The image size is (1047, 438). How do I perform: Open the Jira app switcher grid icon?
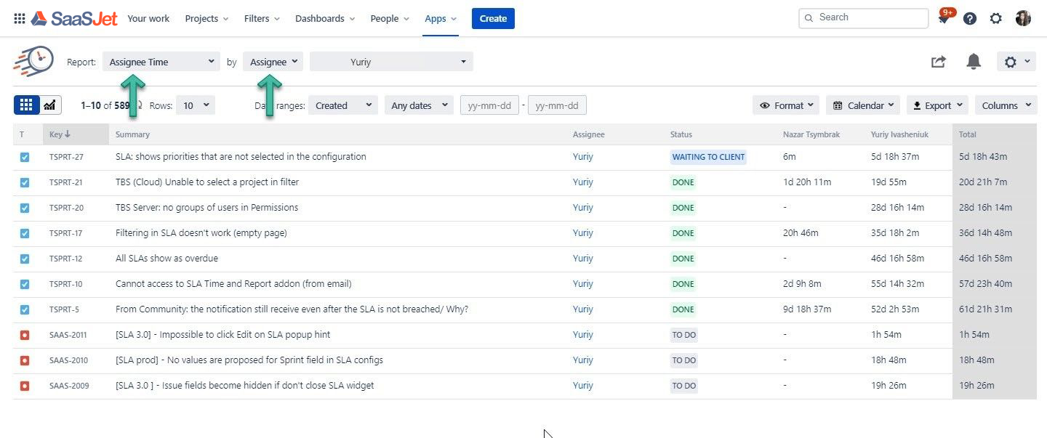tap(20, 18)
